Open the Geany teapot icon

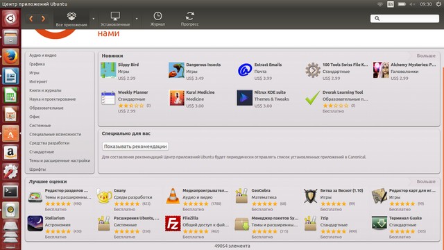point(104,196)
